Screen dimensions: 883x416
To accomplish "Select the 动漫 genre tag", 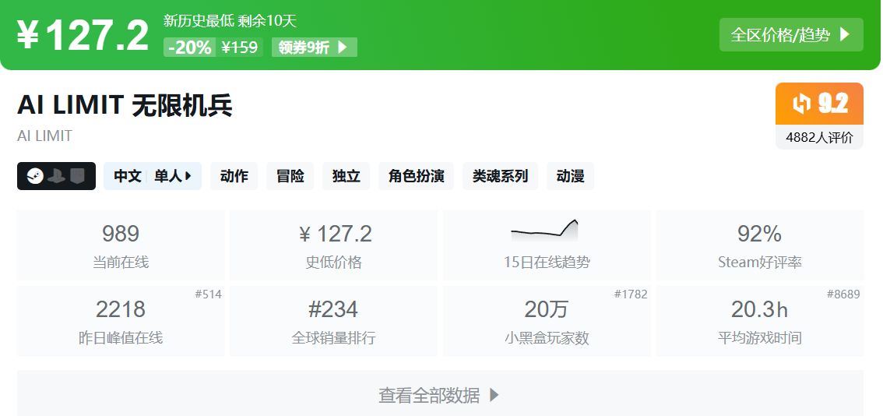I will pos(570,176).
